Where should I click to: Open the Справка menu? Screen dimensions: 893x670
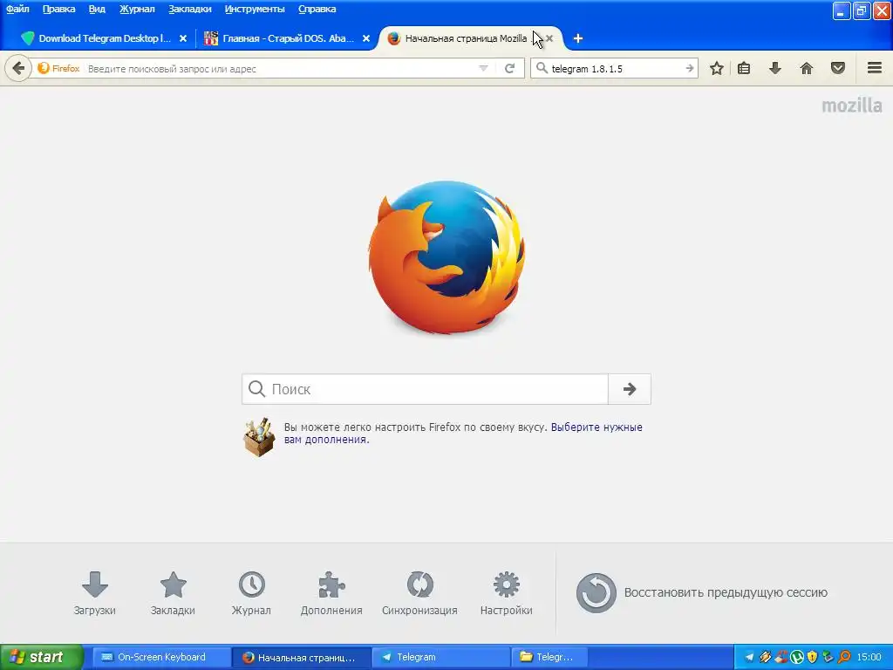[317, 9]
